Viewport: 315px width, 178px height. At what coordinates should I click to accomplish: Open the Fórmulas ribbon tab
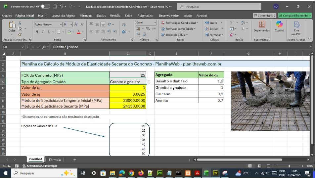click(86, 16)
